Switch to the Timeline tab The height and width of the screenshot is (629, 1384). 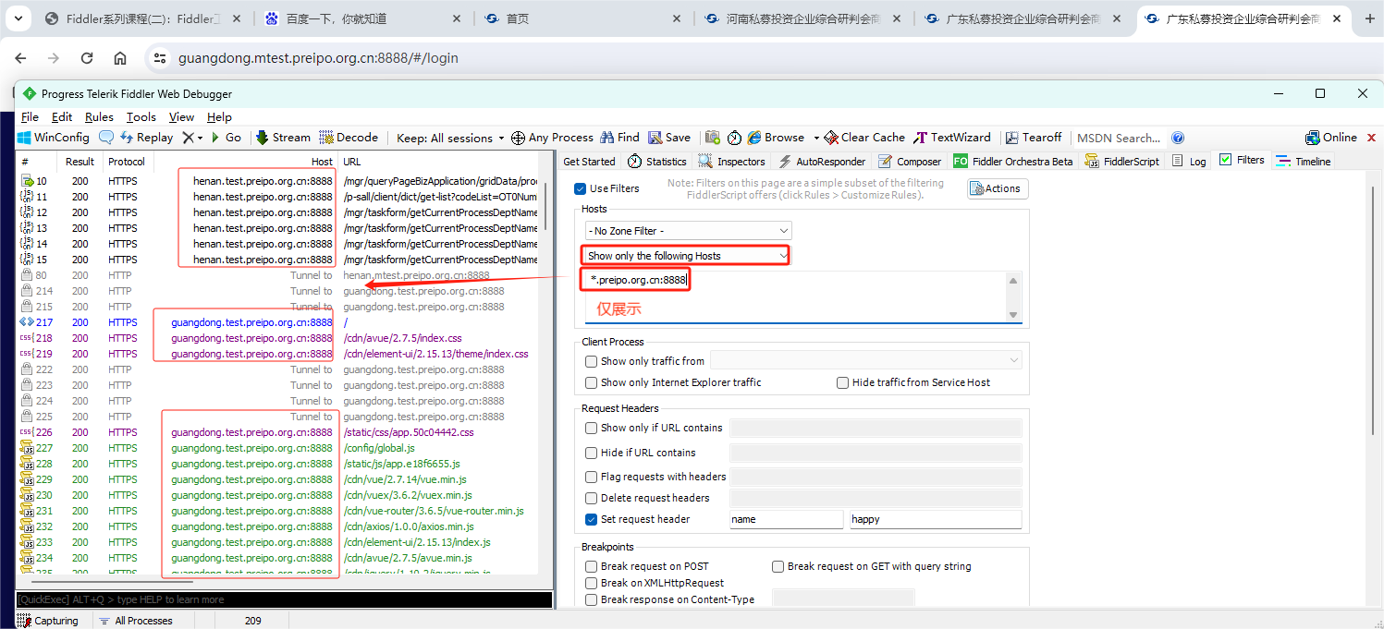(1303, 161)
